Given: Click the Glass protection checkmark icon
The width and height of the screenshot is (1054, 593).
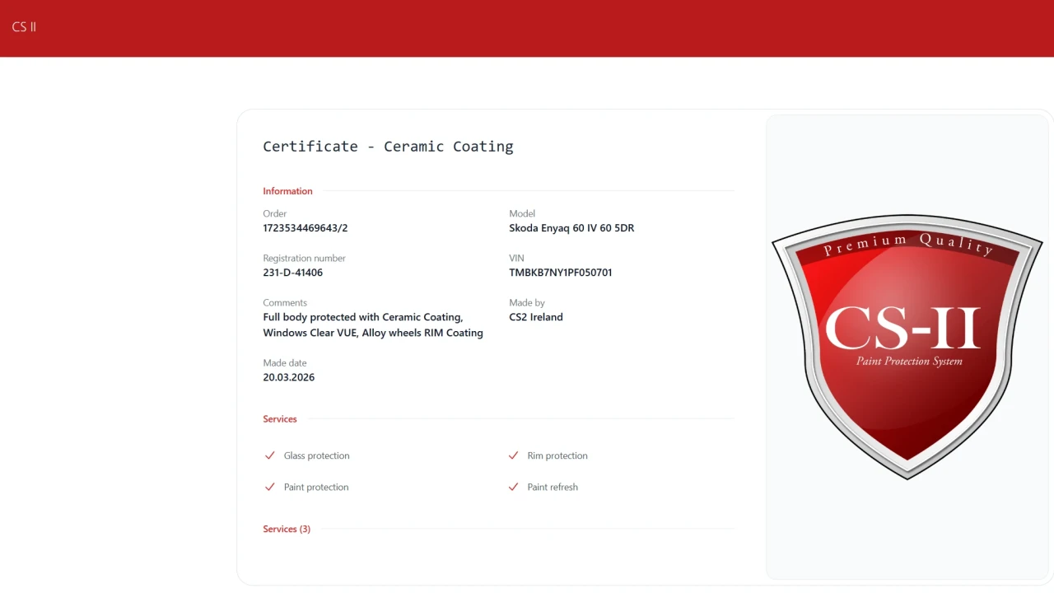Looking at the screenshot, I should [x=269, y=455].
